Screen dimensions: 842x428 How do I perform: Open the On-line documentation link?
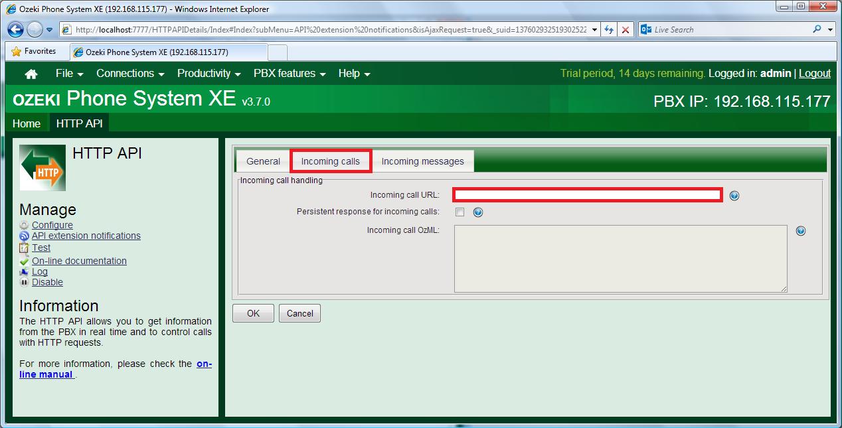click(79, 261)
